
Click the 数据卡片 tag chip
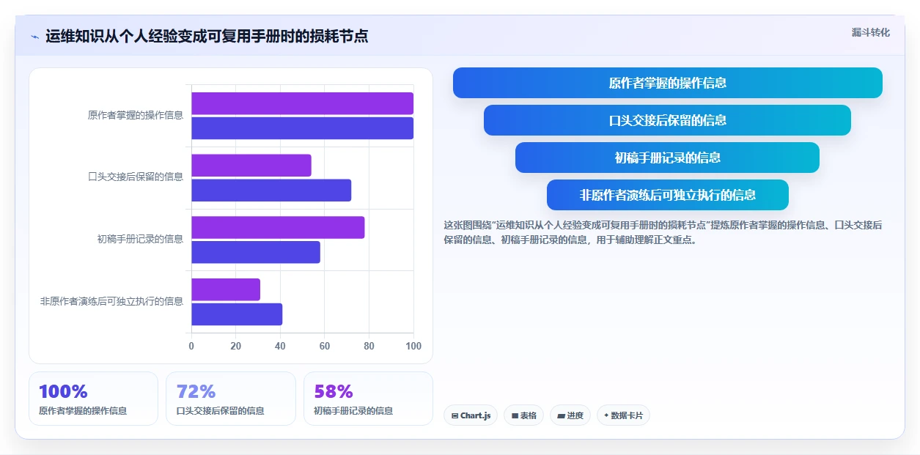click(x=623, y=415)
